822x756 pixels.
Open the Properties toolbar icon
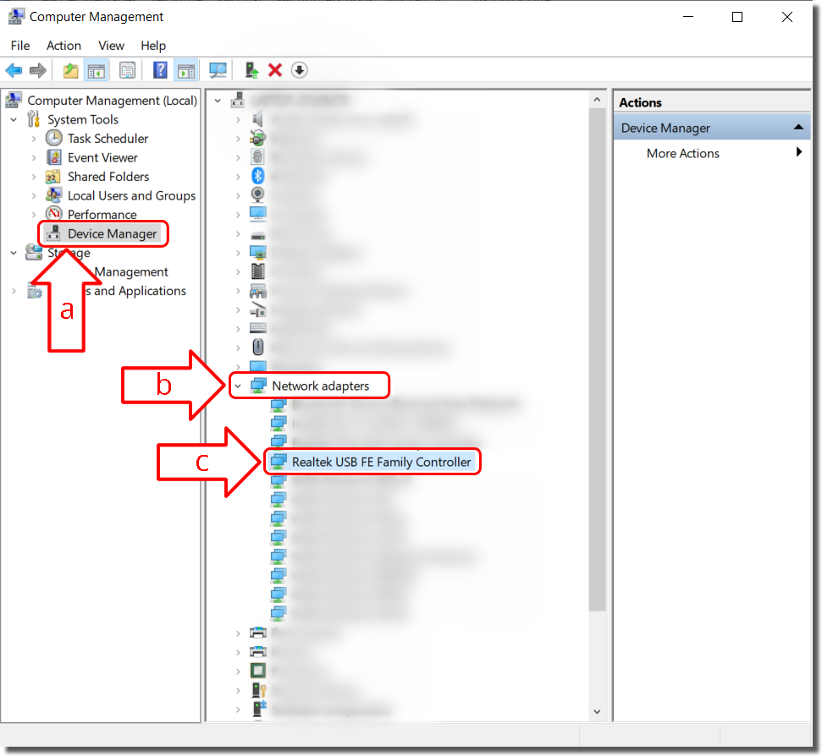pyautogui.click(x=128, y=70)
